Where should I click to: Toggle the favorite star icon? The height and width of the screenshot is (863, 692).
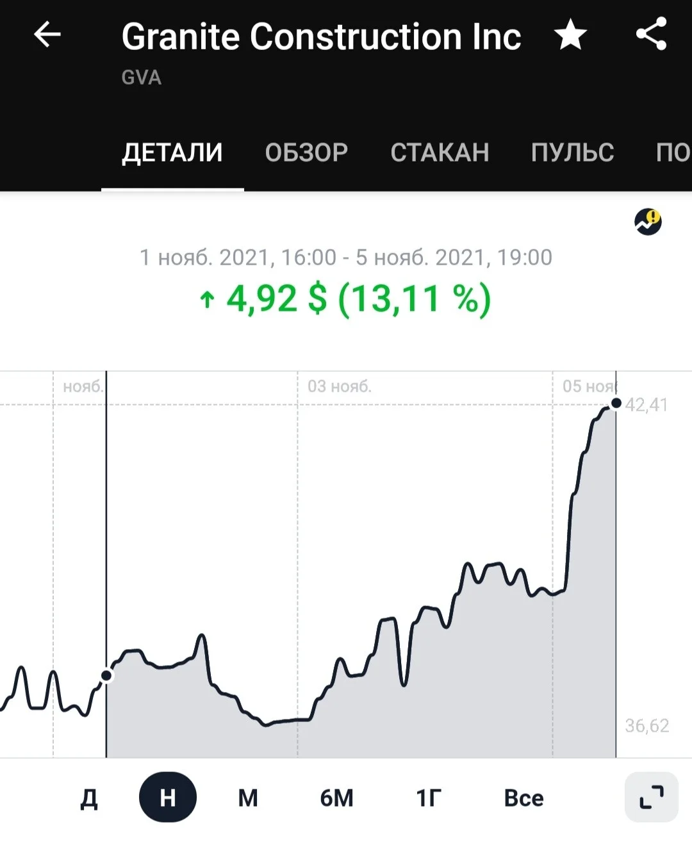coord(570,35)
